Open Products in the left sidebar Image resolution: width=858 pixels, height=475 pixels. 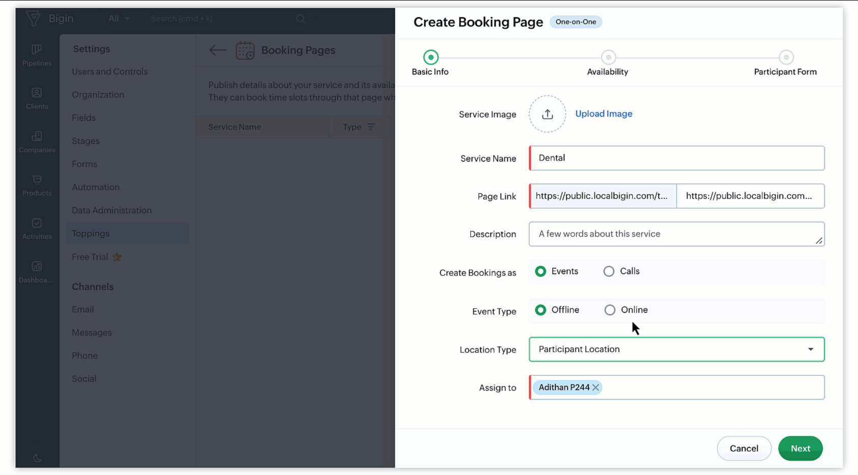37,185
